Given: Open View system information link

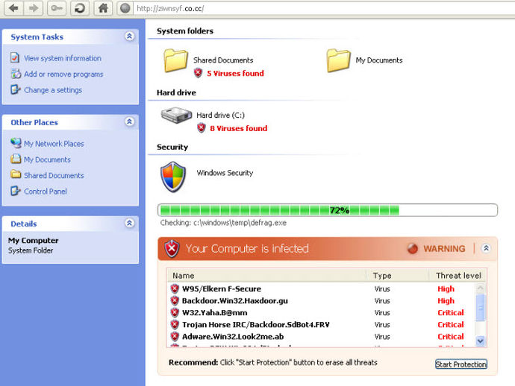Looking at the screenshot, I should click(63, 58).
